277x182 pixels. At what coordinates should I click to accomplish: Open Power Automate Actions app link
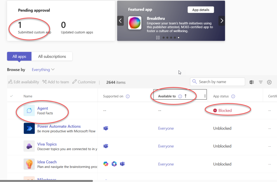coord(59,126)
